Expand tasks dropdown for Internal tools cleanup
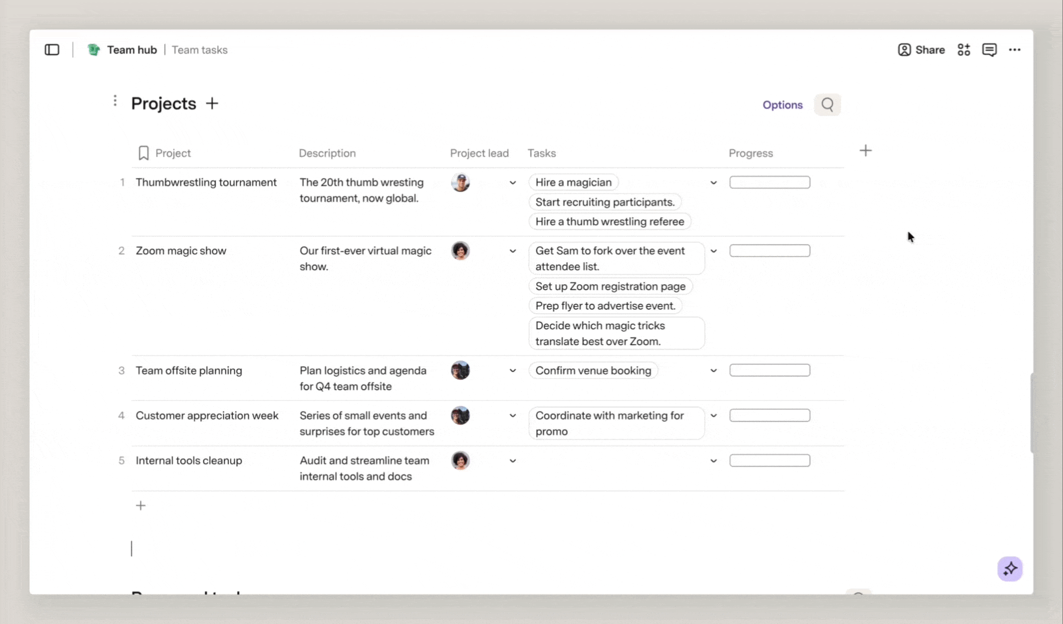 pyautogui.click(x=713, y=460)
